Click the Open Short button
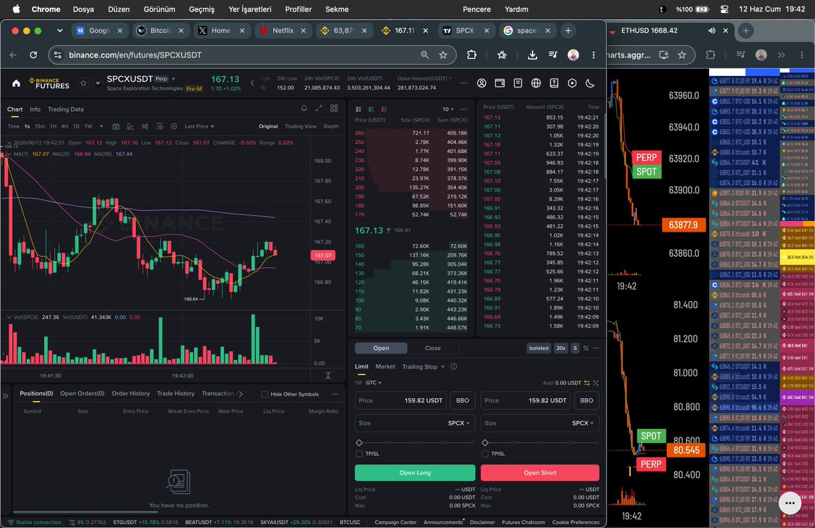 click(540, 473)
